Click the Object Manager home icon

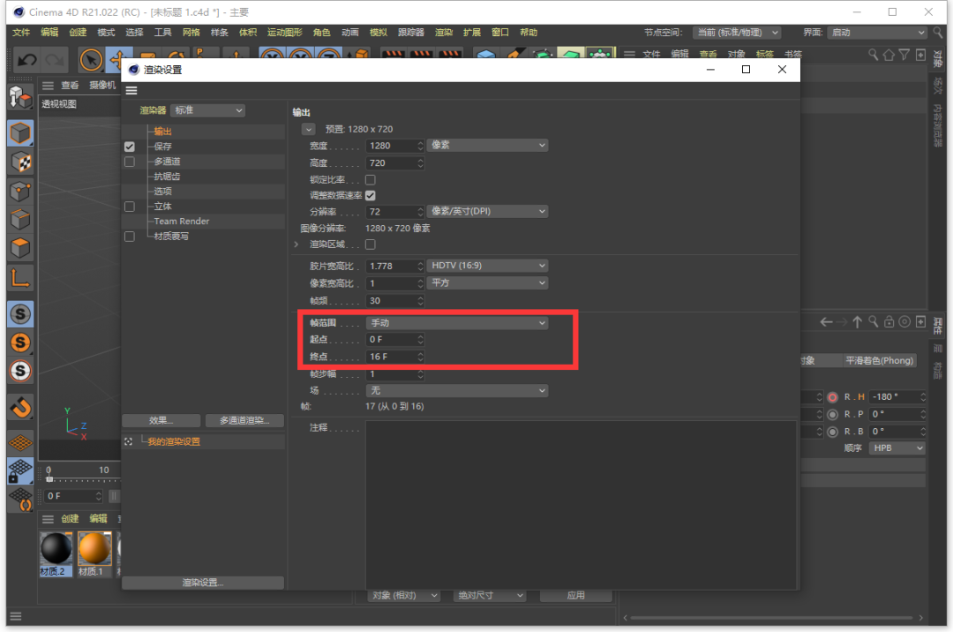tap(889, 55)
